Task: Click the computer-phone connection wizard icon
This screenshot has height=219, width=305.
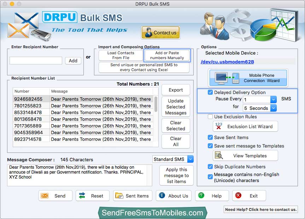Action: click(227, 78)
